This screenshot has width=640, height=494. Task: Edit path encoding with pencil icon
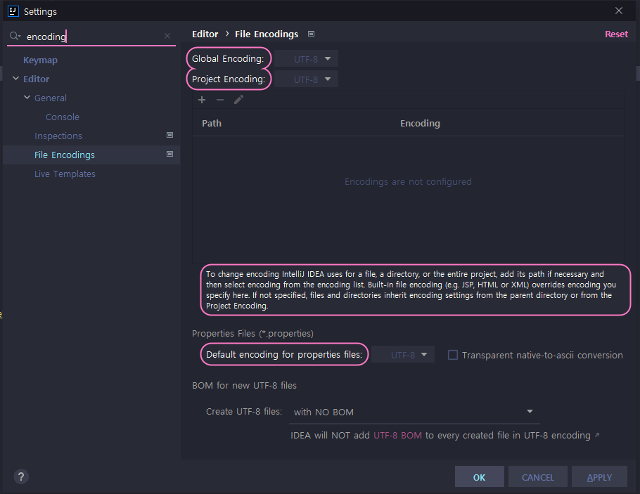[239, 100]
